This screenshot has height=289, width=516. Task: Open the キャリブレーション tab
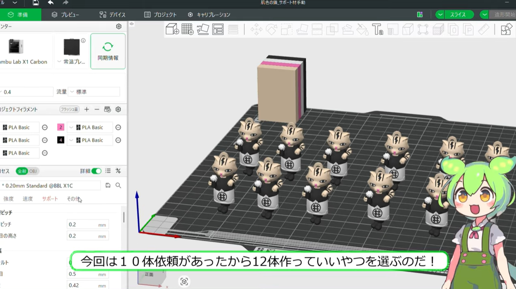210,14
